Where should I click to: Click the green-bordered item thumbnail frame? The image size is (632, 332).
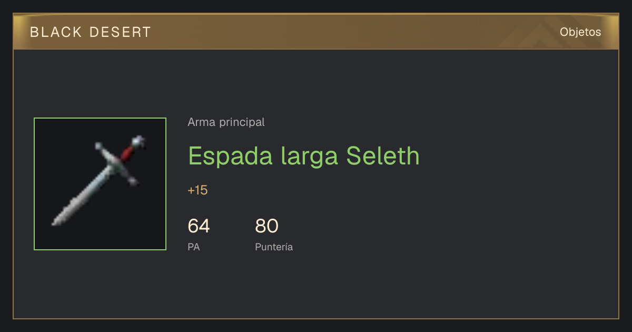click(100, 184)
